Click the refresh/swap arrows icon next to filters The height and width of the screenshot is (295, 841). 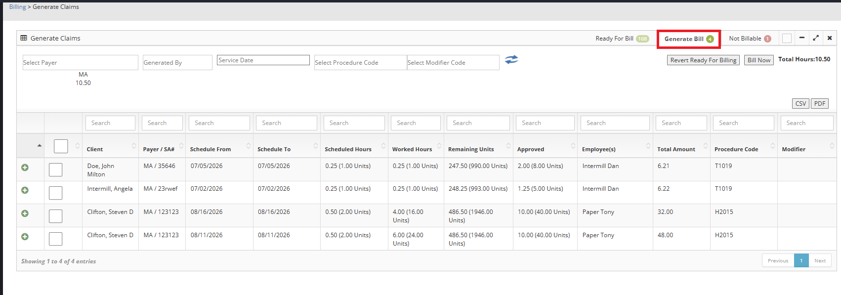[511, 59]
